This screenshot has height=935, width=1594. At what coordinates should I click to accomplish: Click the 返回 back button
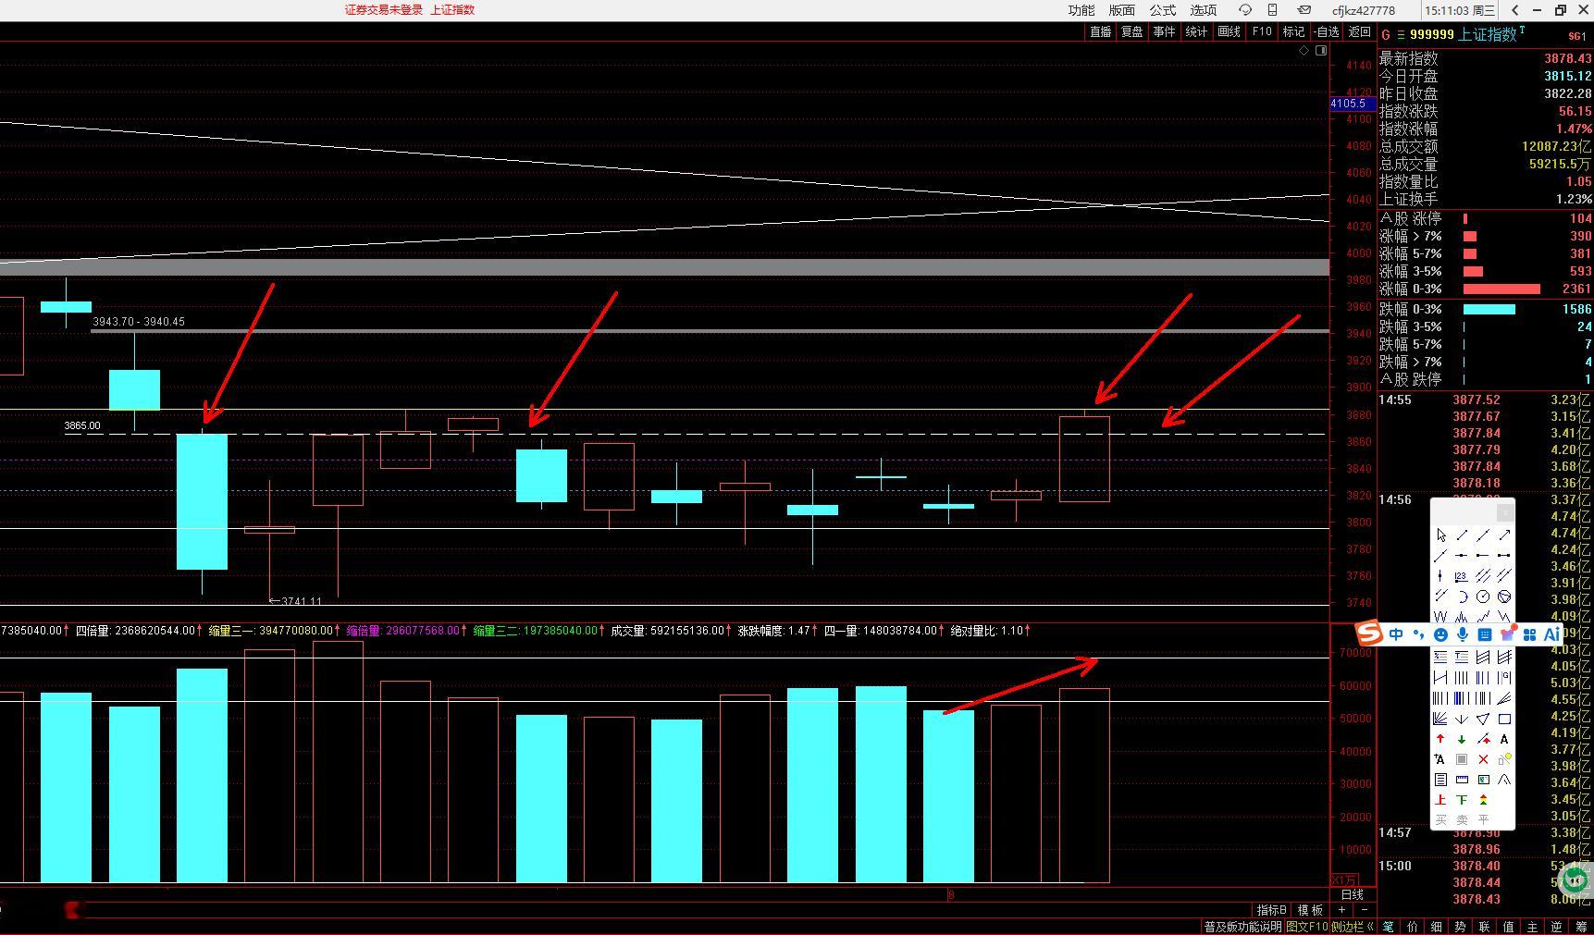pyautogui.click(x=1359, y=31)
